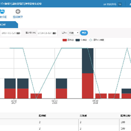The width and height of the screenshot is (131, 131).
Task: Click the red segment of the tallest bar
Action: click(88, 86)
